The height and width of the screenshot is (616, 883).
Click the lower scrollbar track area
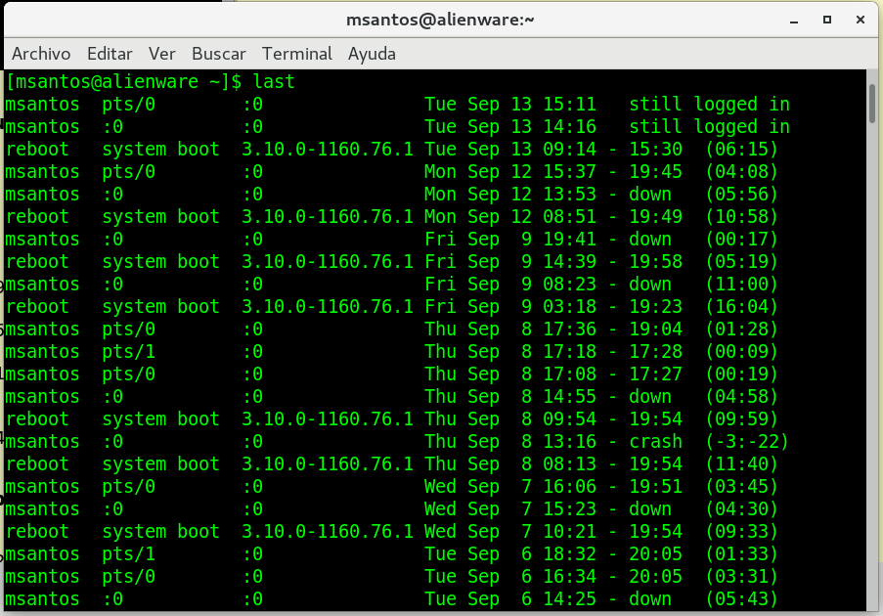point(872,391)
